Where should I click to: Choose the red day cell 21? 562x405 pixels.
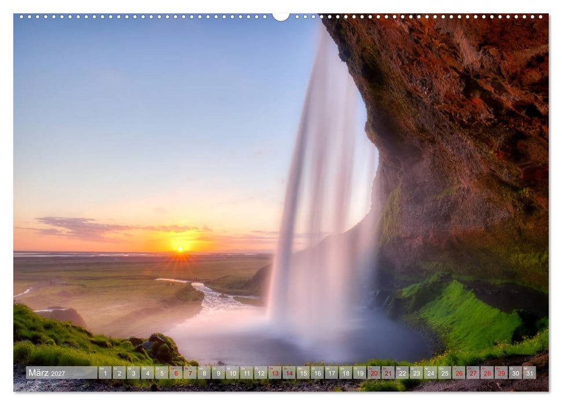tap(388, 373)
